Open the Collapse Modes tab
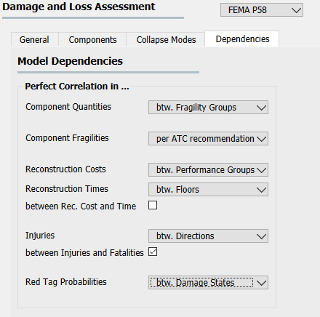Image resolution: width=320 pixels, height=317 pixels. point(166,40)
